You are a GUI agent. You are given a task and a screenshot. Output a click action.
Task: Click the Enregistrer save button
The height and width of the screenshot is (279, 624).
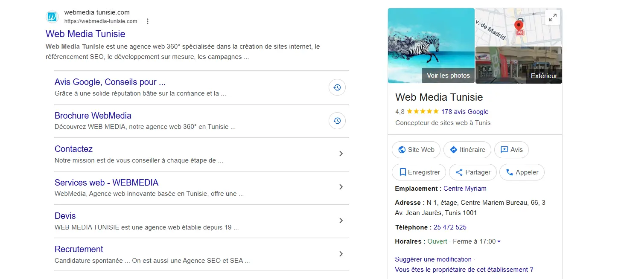click(x=419, y=172)
